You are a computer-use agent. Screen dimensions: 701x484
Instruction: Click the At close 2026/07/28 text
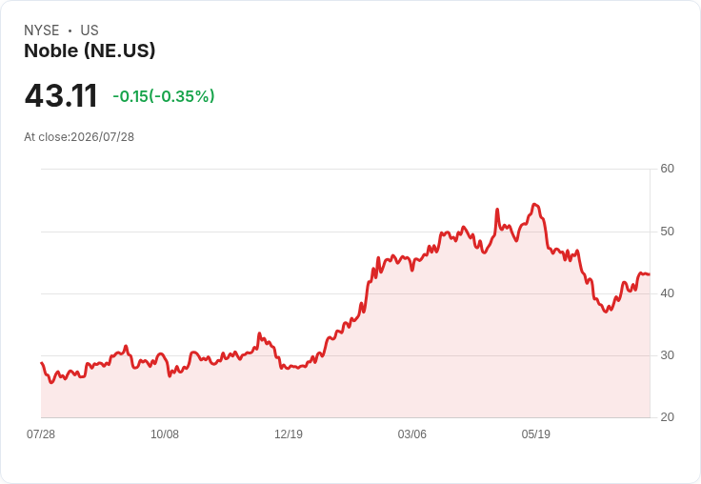[79, 137]
